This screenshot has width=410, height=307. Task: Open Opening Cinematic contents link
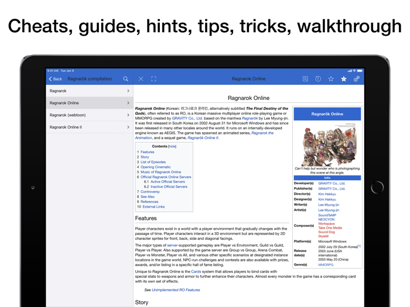pyautogui.click(x=156, y=167)
